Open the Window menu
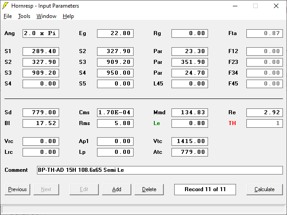287x215 pixels. [46, 16]
